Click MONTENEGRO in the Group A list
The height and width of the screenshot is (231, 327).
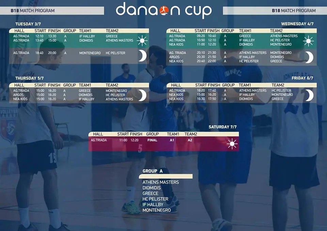click(x=156, y=210)
